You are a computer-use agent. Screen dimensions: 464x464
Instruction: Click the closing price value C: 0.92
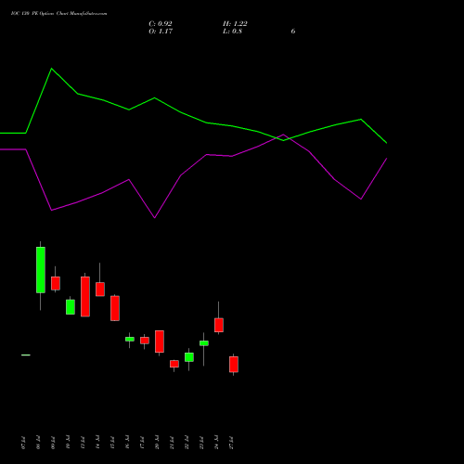click(161, 24)
